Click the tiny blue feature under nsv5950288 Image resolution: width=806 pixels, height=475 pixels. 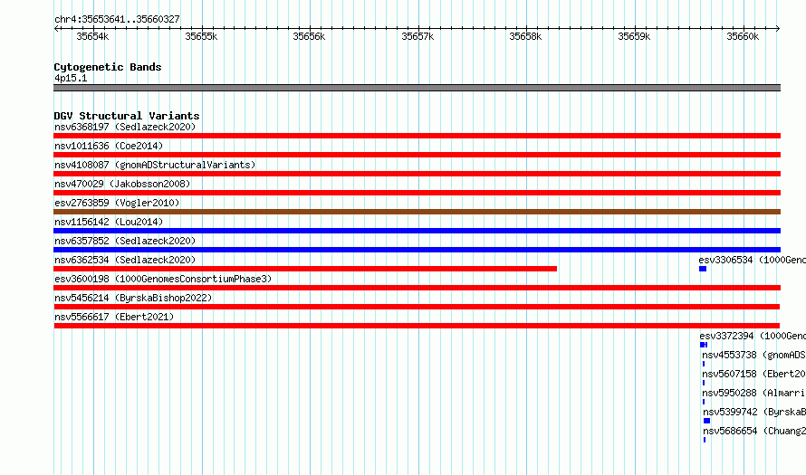coord(704,402)
